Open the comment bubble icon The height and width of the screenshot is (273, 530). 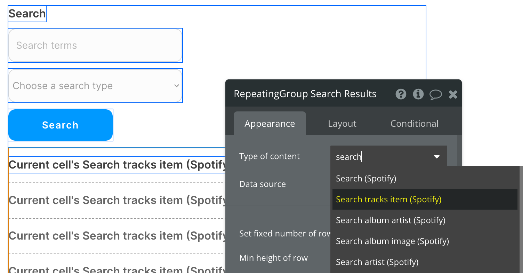435,94
